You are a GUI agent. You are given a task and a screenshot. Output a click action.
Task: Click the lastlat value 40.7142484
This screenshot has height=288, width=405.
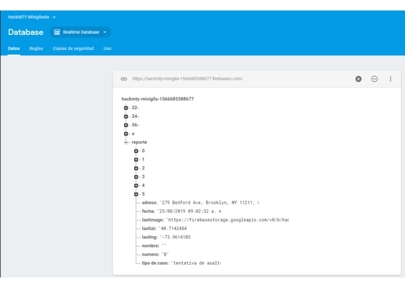(172, 229)
